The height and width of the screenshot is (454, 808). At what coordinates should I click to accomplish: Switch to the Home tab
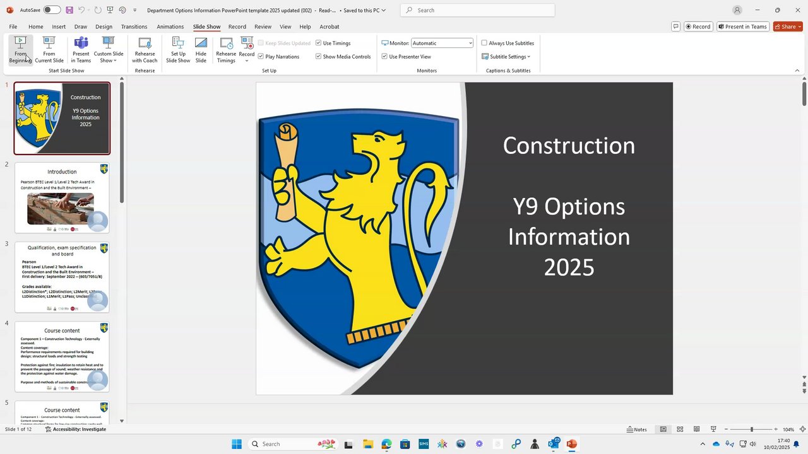(x=36, y=26)
